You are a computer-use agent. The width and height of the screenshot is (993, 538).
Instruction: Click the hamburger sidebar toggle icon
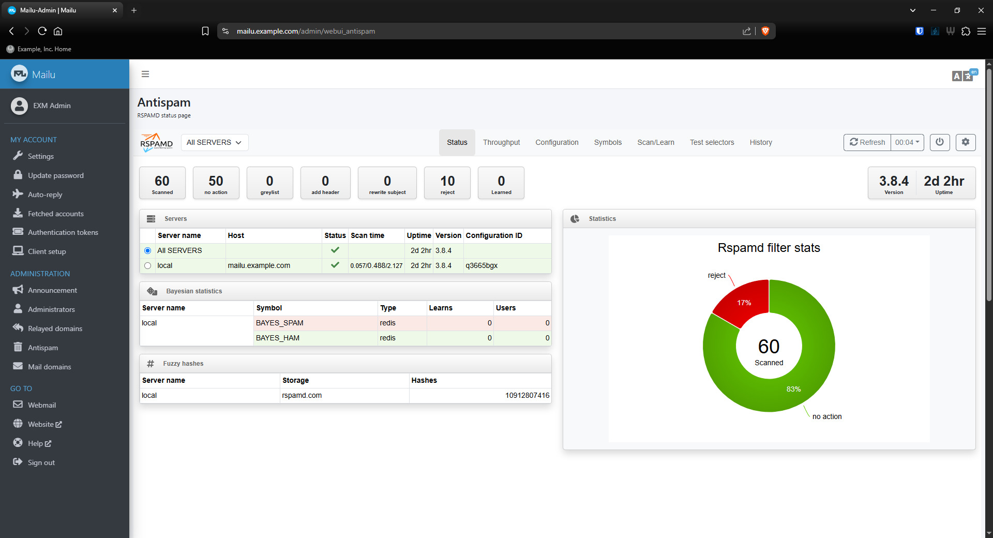145,74
